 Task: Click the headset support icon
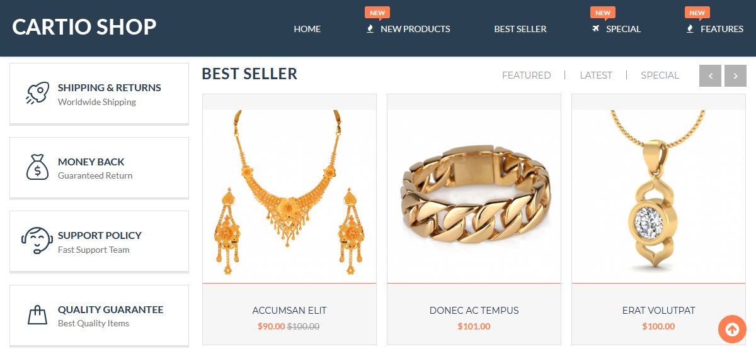point(37,241)
